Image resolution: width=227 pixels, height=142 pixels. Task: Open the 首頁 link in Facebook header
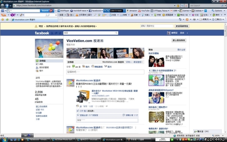[182, 33]
